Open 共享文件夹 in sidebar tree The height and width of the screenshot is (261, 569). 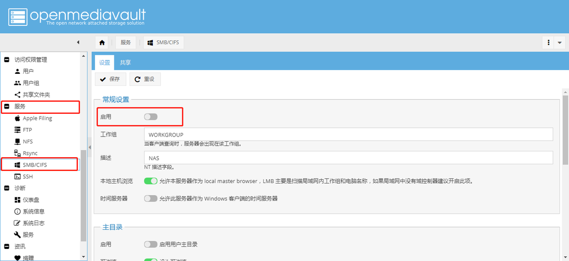[x=36, y=95]
